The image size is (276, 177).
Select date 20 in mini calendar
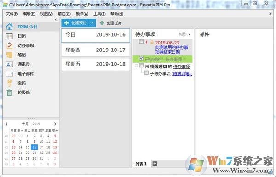tap(13, 153)
